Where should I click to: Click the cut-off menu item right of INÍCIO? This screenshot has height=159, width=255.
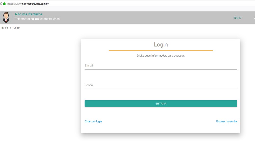254,18
